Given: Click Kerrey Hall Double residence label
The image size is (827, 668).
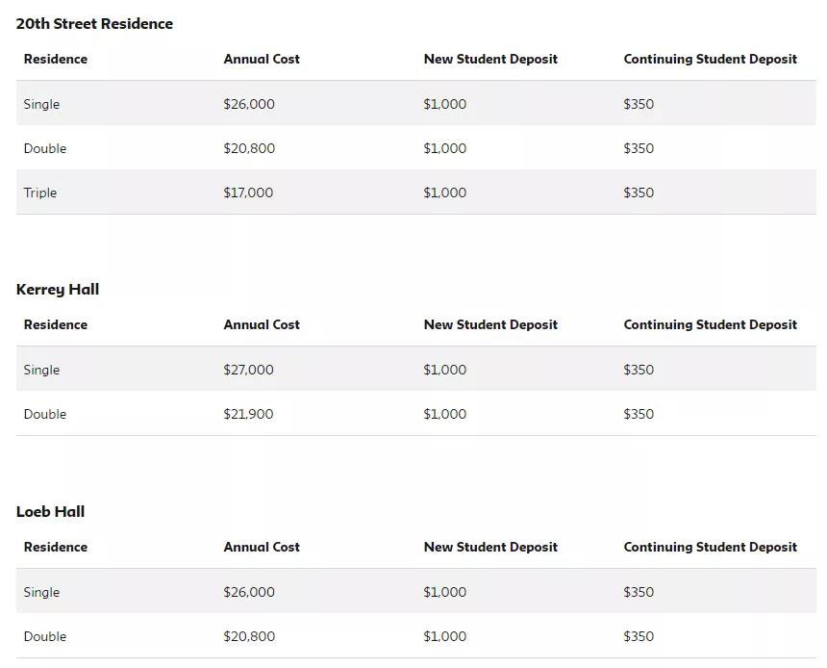Looking at the screenshot, I should click(45, 414).
